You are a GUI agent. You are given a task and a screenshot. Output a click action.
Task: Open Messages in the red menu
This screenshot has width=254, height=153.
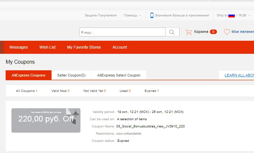pyautogui.click(x=19, y=47)
